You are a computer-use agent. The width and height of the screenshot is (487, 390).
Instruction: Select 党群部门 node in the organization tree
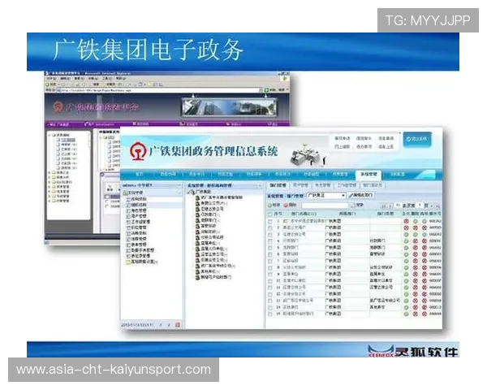coord(208,220)
